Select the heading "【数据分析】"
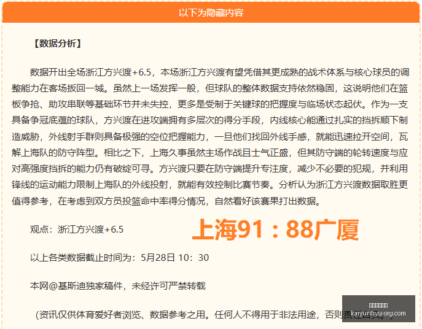The image size is (422, 329). 57,44
